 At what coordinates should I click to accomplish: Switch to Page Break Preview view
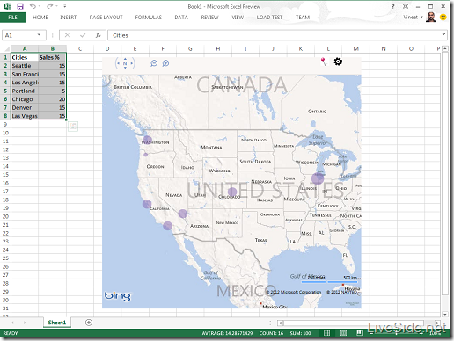(x=360, y=333)
